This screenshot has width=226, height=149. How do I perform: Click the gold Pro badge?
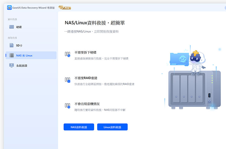65,8
